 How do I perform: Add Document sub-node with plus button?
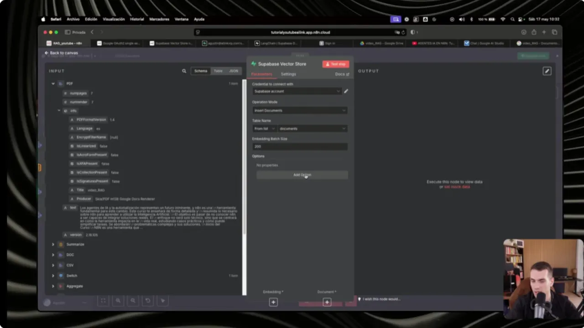tap(327, 302)
